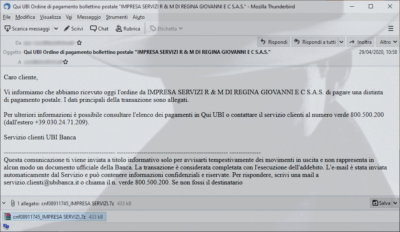This screenshot has width=400, height=232.
Task: Open the Rubrica address book
Action: click(x=128, y=29)
